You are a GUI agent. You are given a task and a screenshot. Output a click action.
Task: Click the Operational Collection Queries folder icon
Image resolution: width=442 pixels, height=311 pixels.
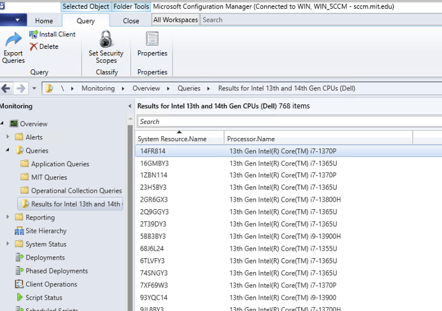pyautogui.click(x=25, y=190)
